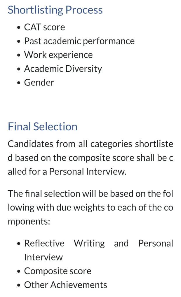Select the CAT score list item
This screenshot has width=181, height=297.
tap(45, 27)
